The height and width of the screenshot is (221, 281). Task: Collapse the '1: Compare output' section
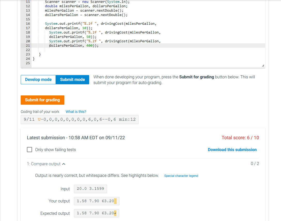tap(46, 164)
